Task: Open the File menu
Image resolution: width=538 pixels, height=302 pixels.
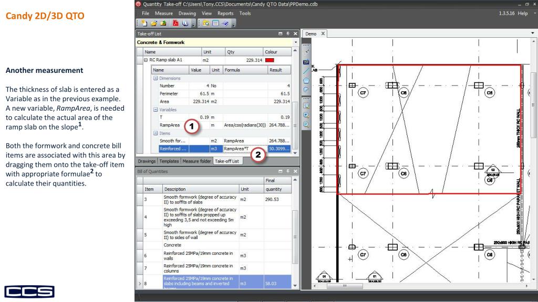Action: tap(146, 13)
